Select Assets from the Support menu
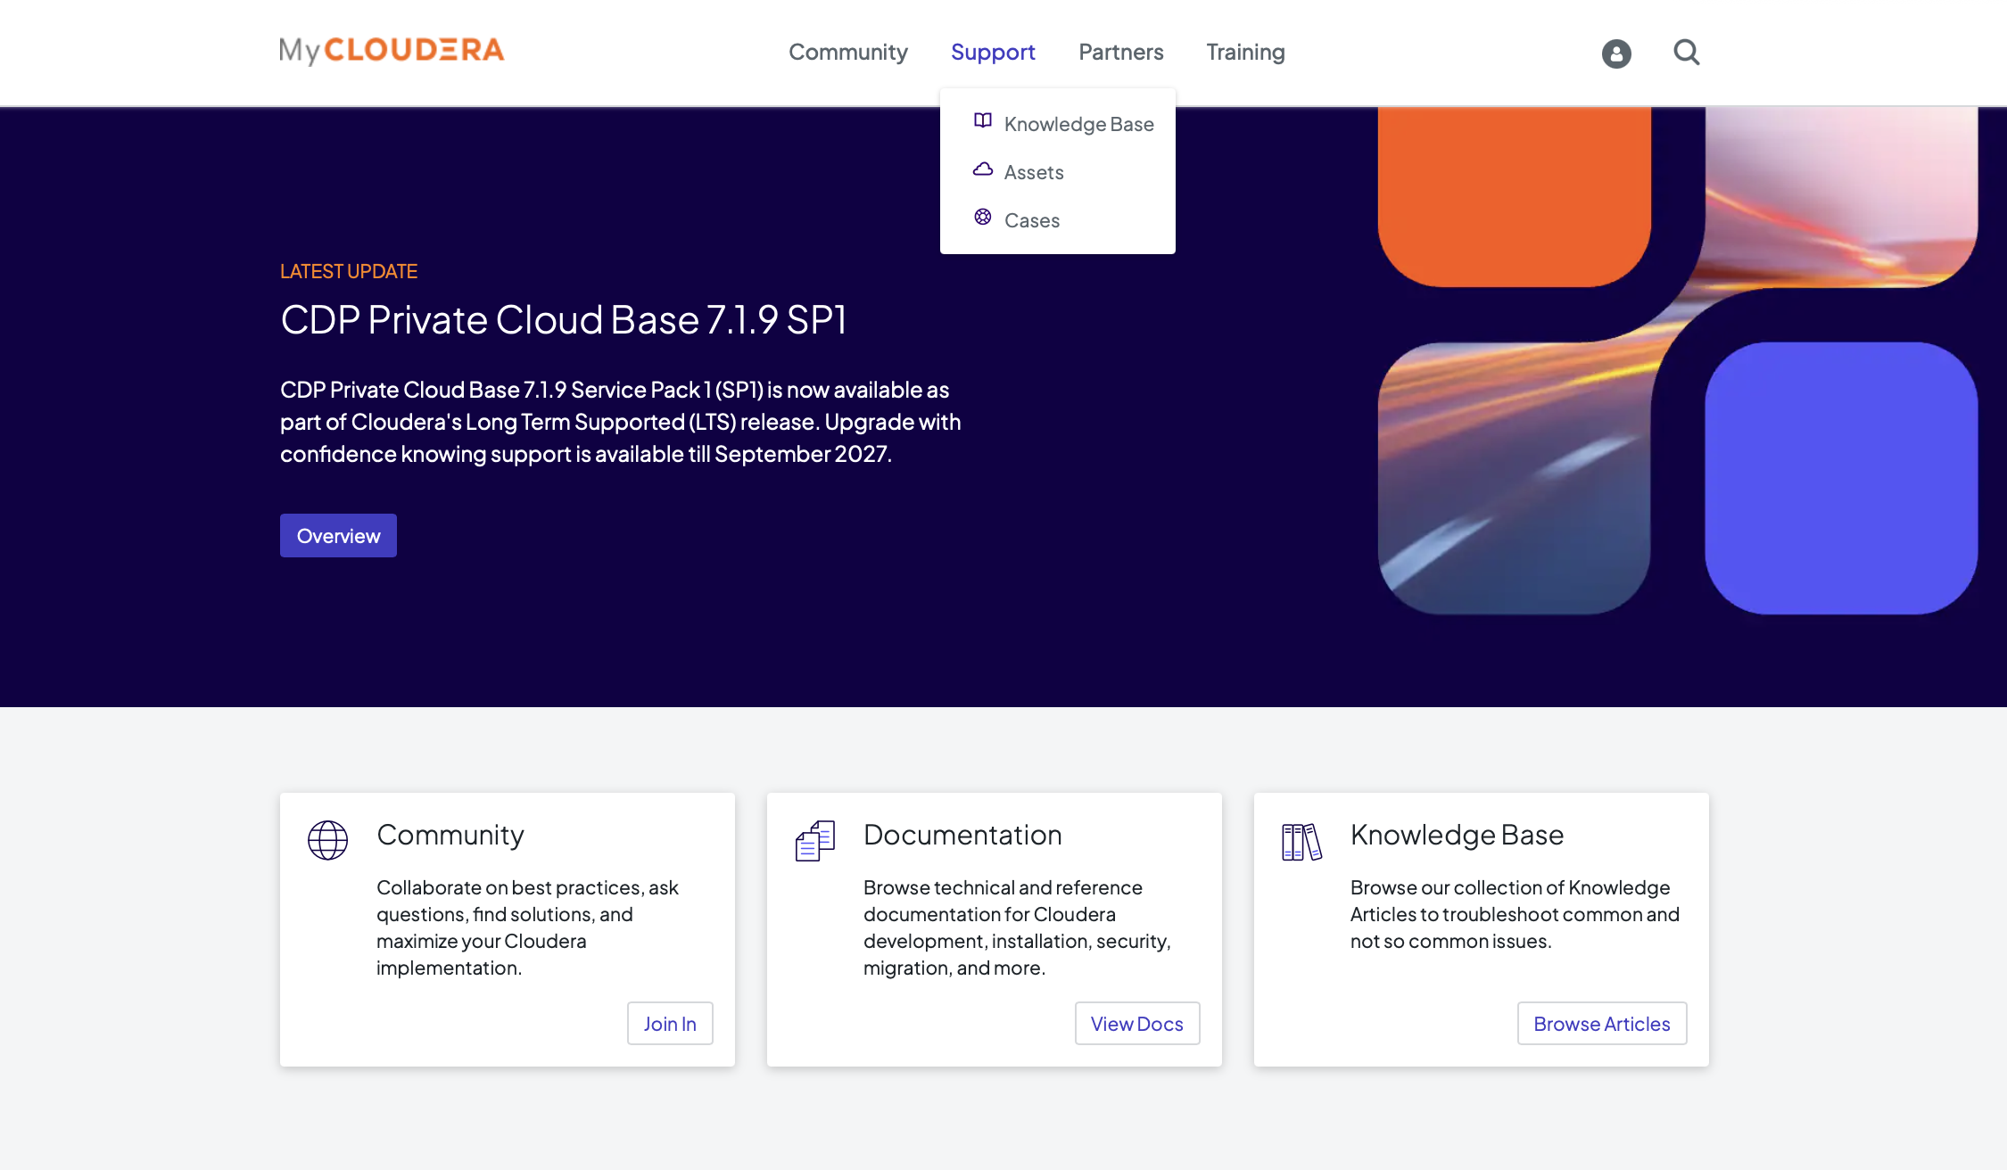Image resolution: width=2007 pixels, height=1170 pixels. tap(1034, 171)
